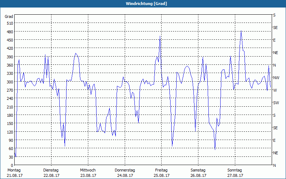Click the 480 value on left axis
The image size is (286, 179).
click(x=10, y=32)
